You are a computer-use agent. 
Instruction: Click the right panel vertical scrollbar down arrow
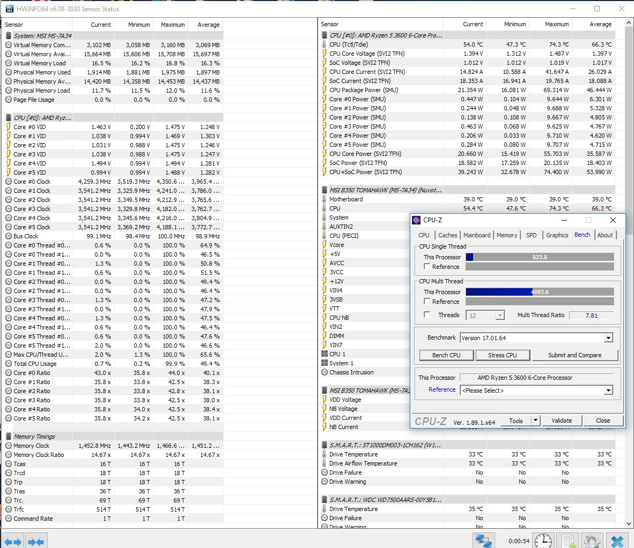[x=629, y=523]
